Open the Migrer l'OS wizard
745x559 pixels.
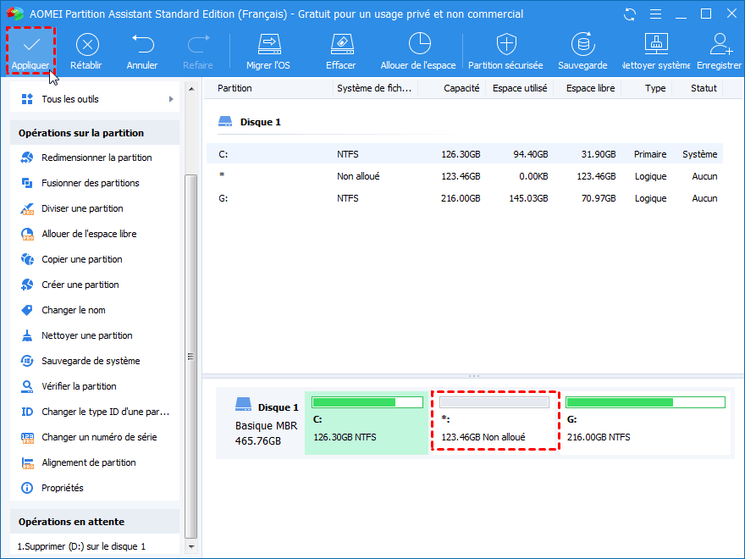point(268,50)
